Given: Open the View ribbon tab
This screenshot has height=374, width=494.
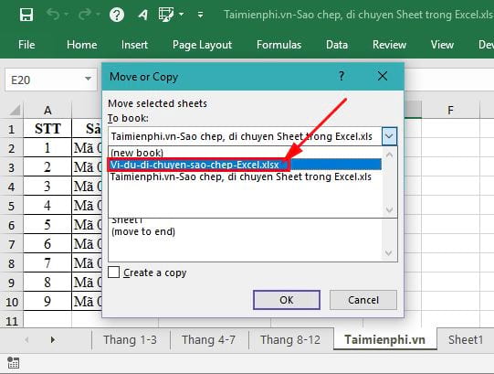Looking at the screenshot, I should click(442, 45).
